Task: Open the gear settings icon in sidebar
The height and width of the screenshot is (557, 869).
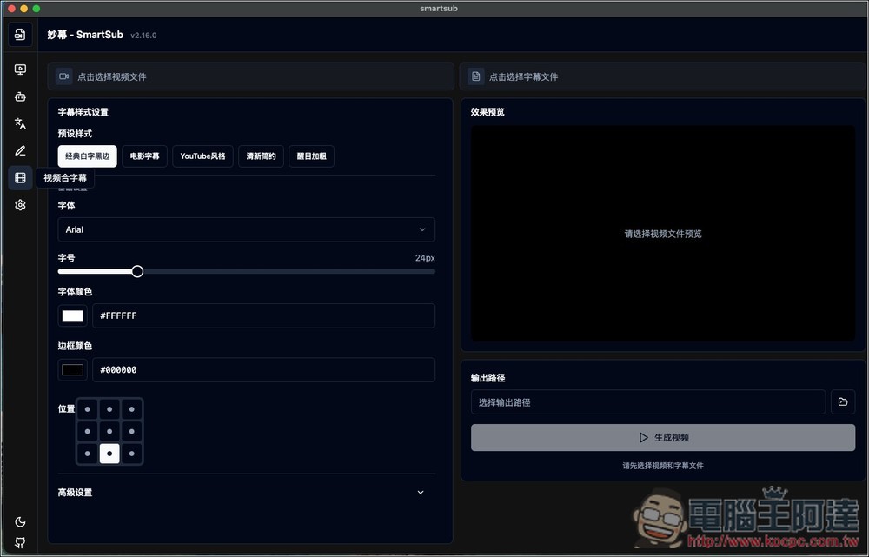Action: [x=20, y=205]
